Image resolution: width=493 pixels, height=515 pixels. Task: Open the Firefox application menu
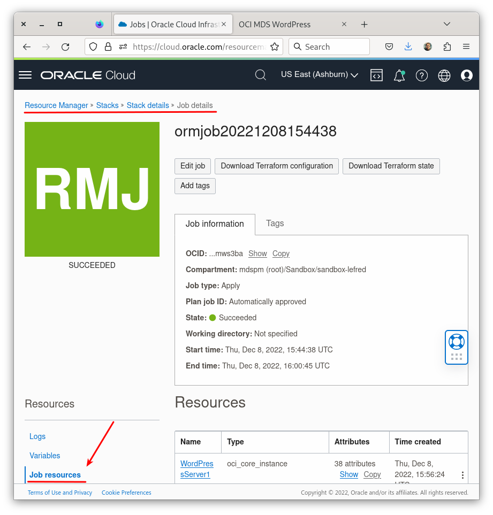[x=466, y=47]
